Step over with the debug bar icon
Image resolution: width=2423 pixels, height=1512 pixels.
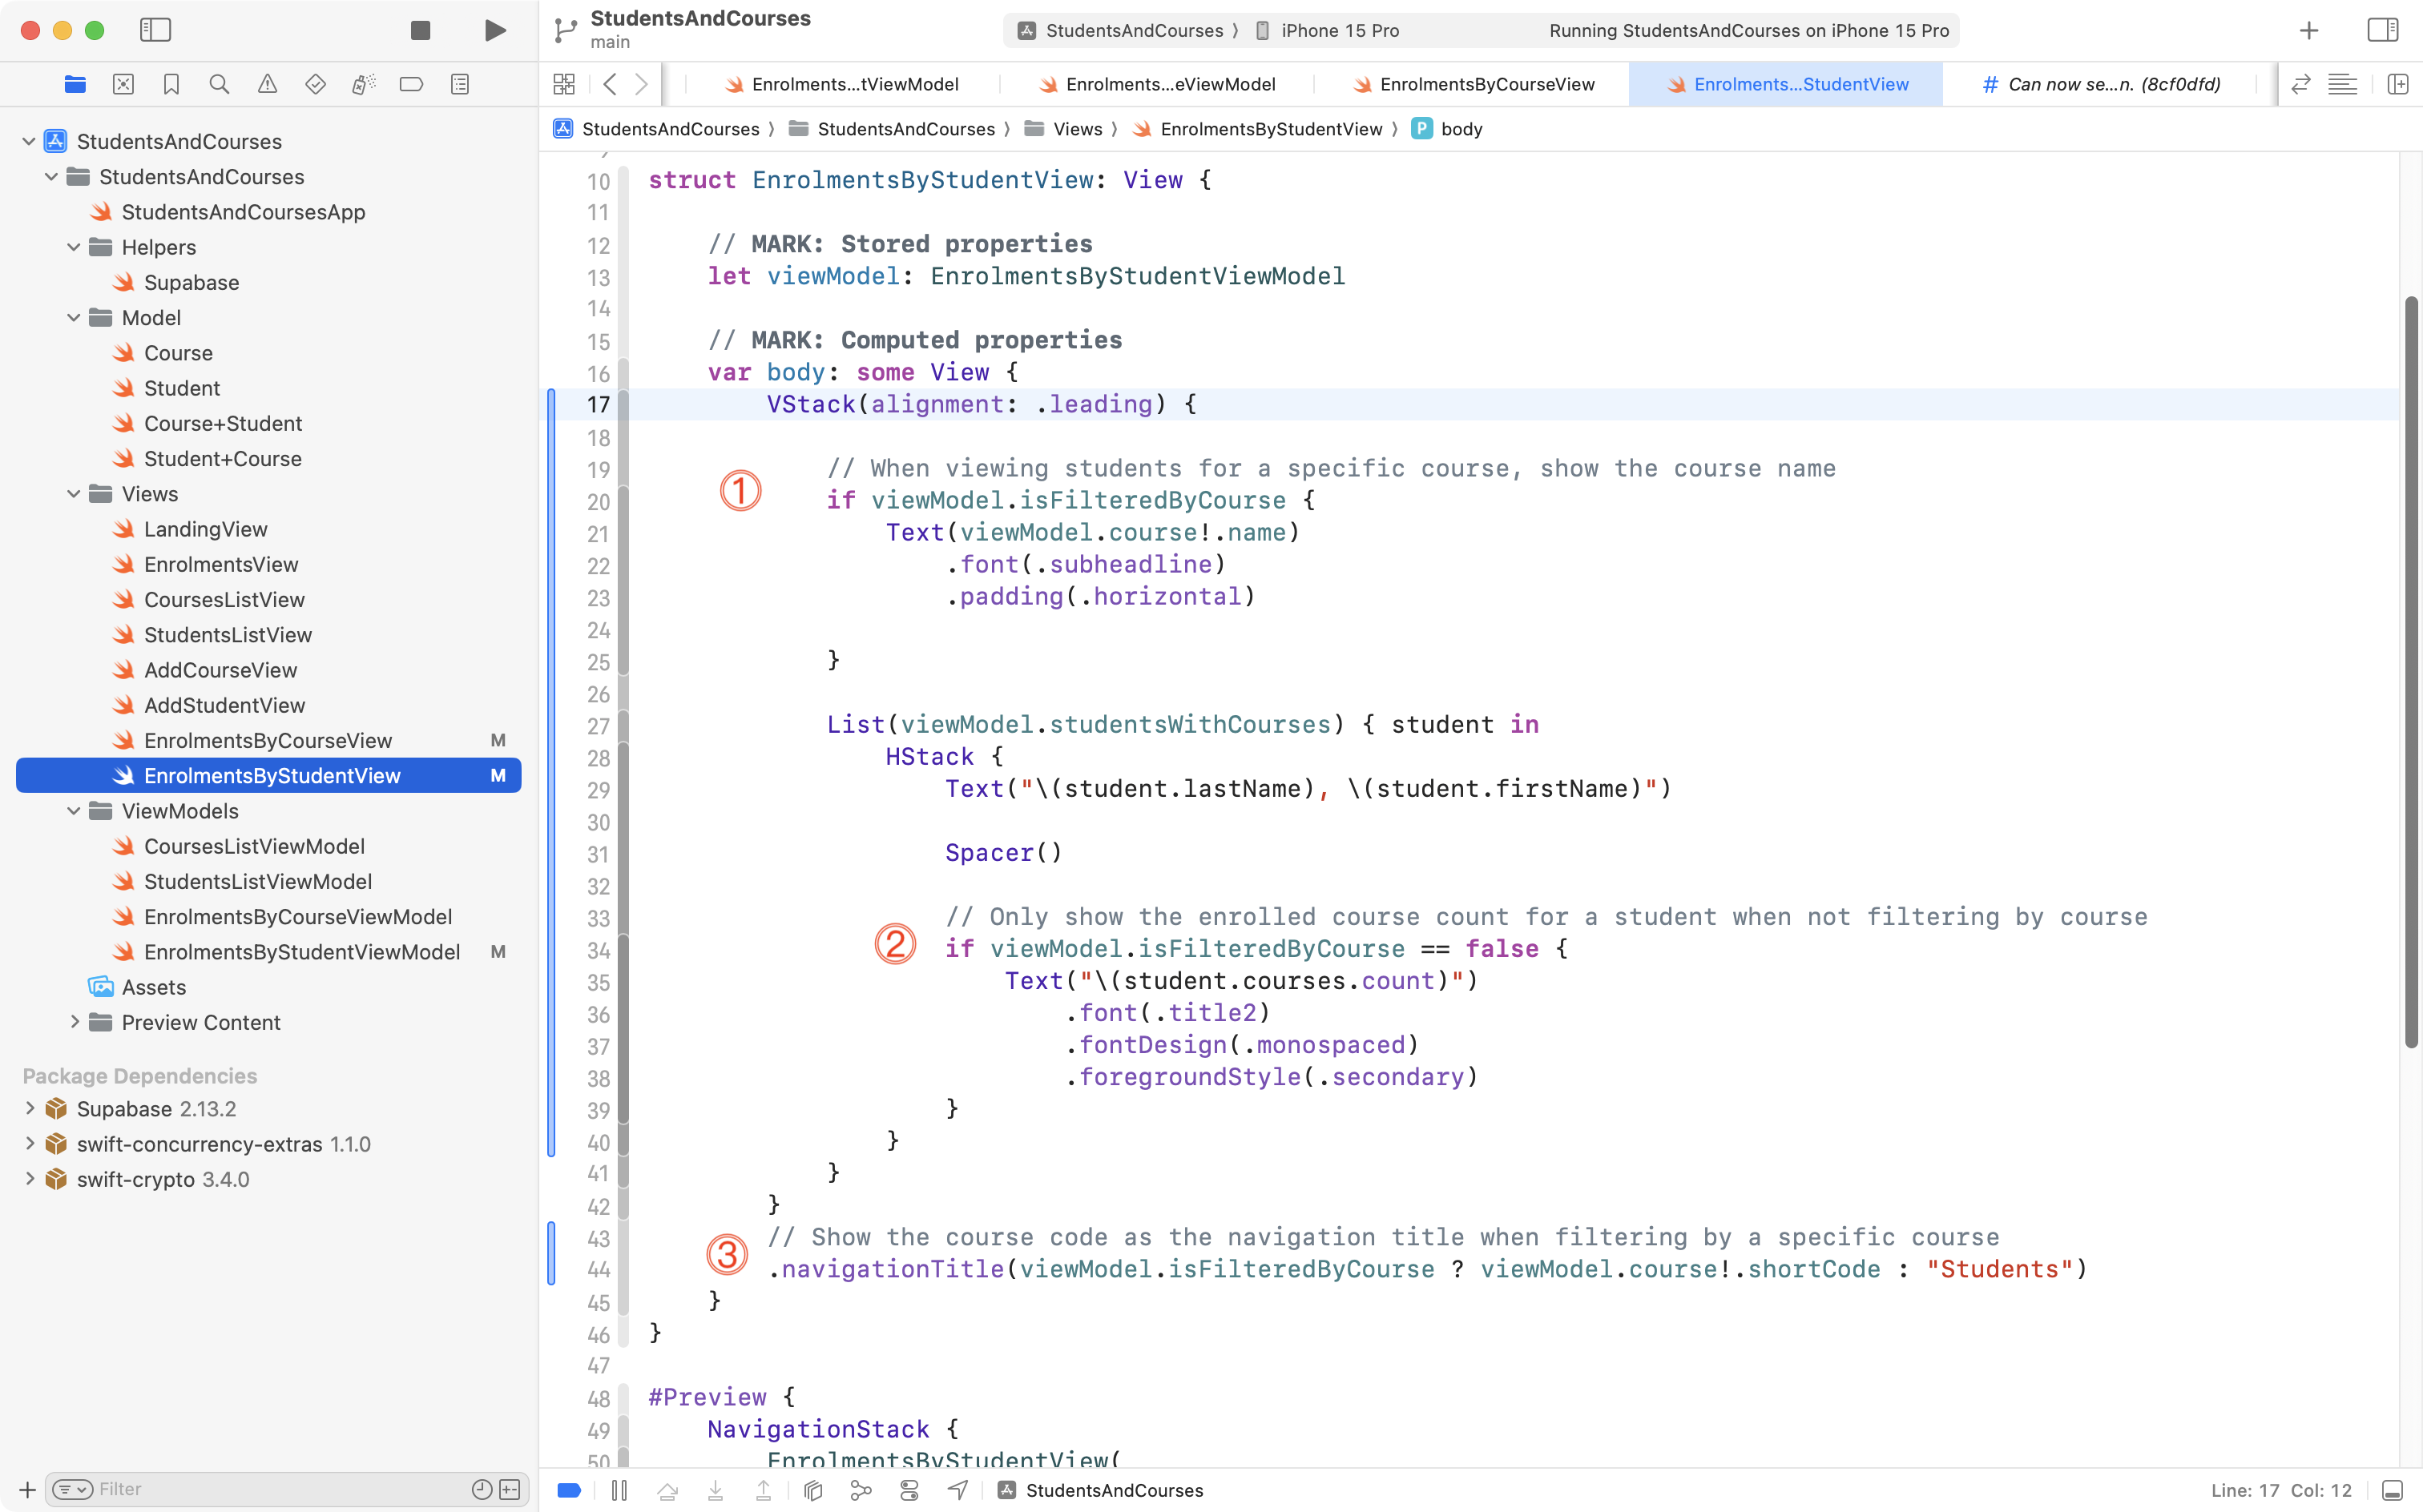tap(668, 1489)
